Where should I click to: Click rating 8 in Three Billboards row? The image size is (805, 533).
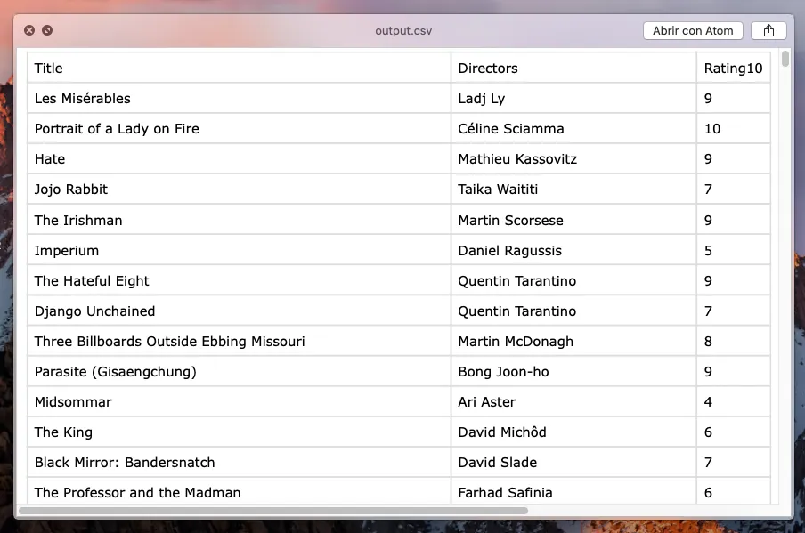[x=733, y=341]
